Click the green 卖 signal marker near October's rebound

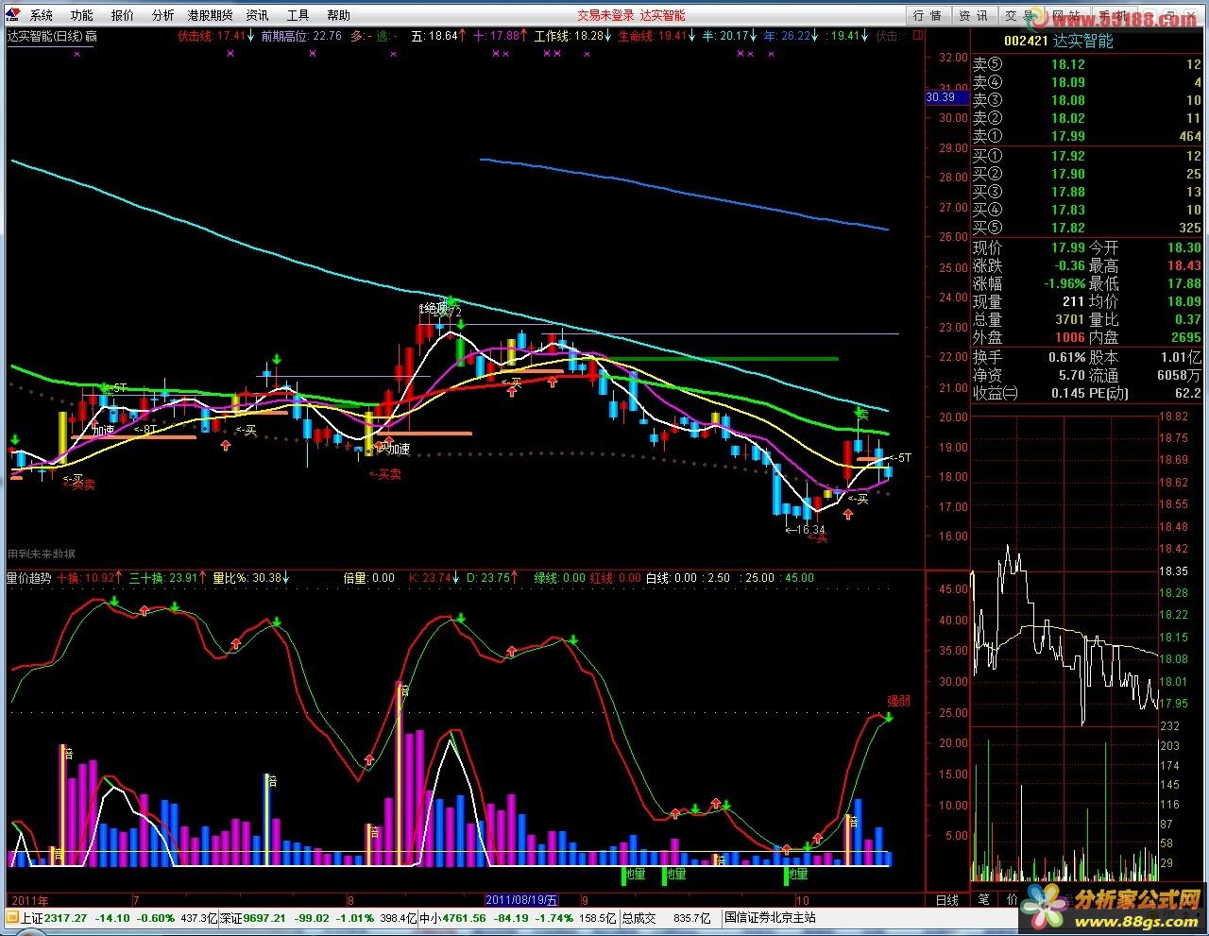click(861, 415)
